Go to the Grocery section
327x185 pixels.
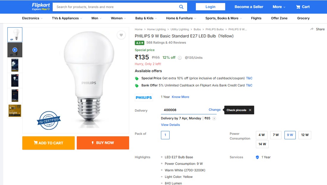pos(303,18)
